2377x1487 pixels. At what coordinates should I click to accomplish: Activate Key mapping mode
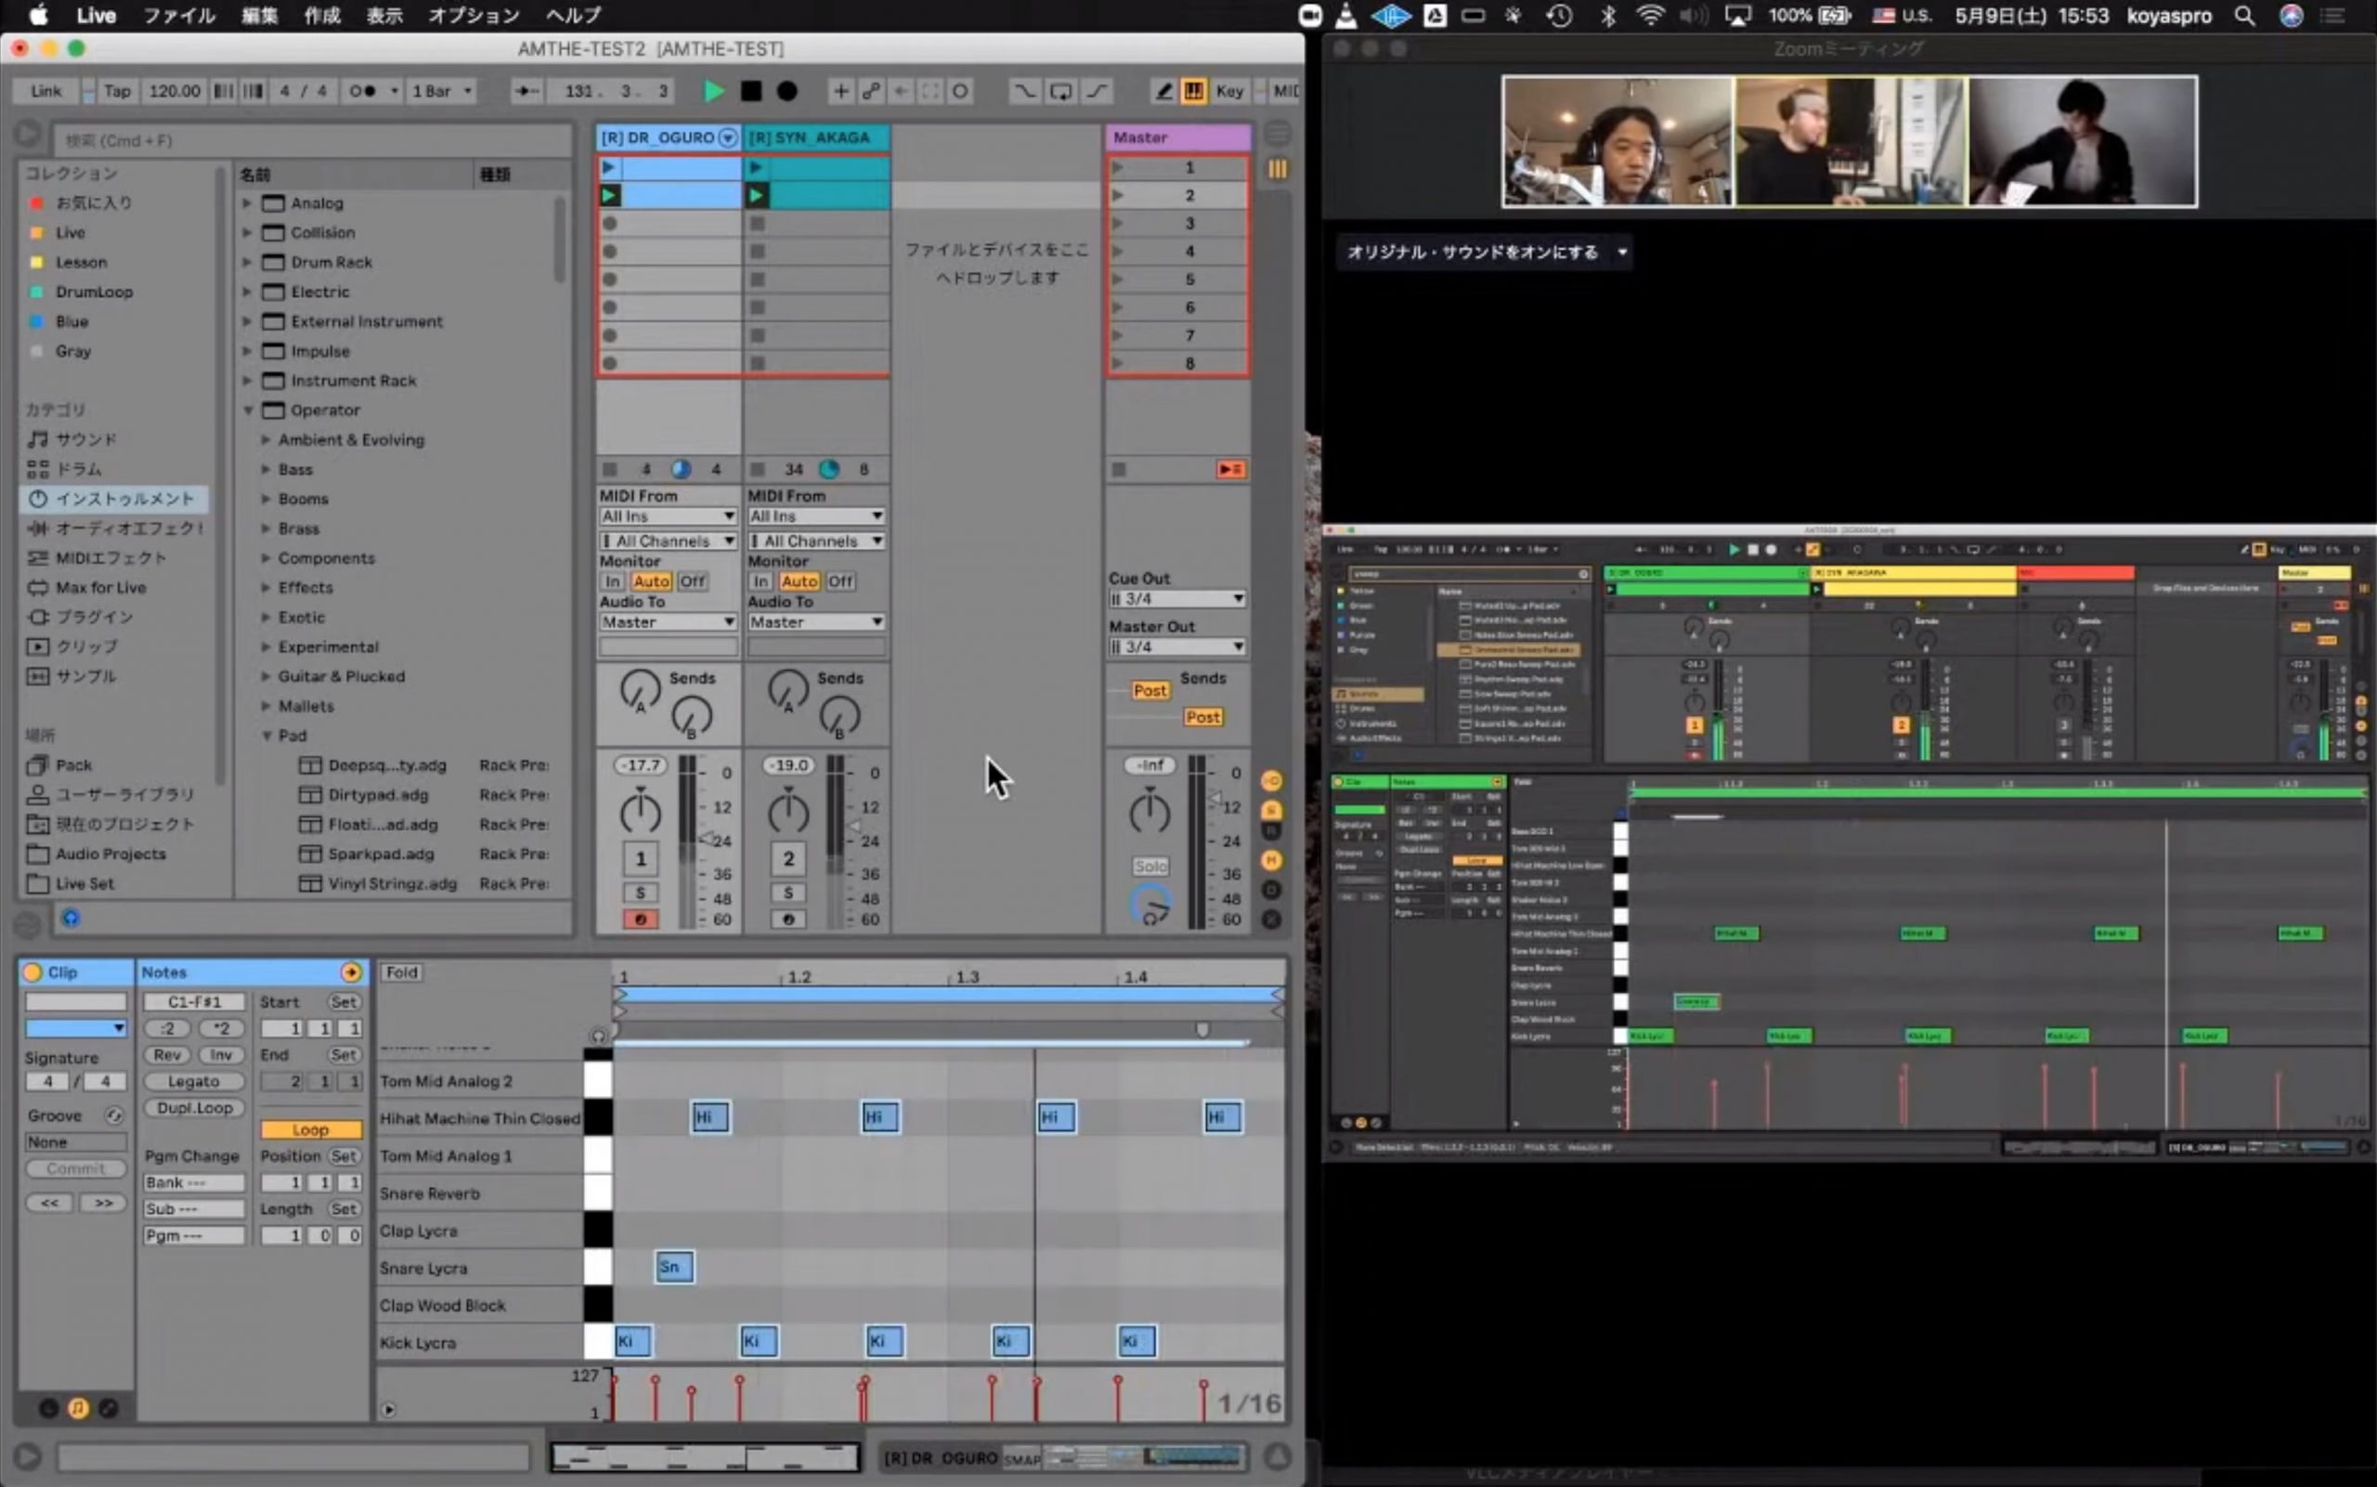[1228, 90]
